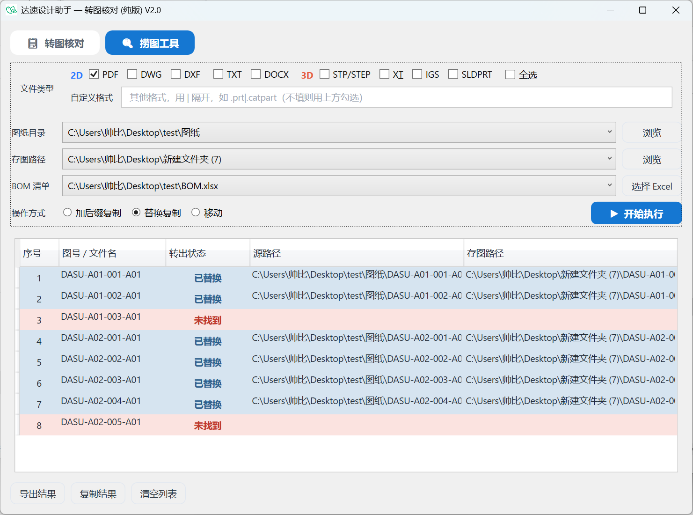Uncheck the PDF file type checkbox
The image size is (693, 515).
pos(94,74)
